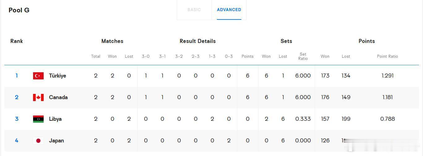Click the Türkiye flag icon

38,76
